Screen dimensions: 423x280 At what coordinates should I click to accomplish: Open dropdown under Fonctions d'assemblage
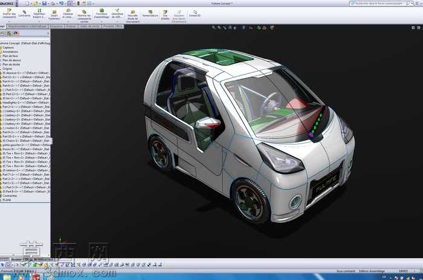102,22
